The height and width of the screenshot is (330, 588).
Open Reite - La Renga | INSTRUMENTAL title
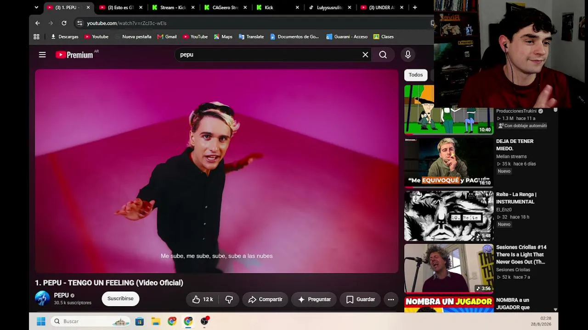pyautogui.click(x=516, y=198)
